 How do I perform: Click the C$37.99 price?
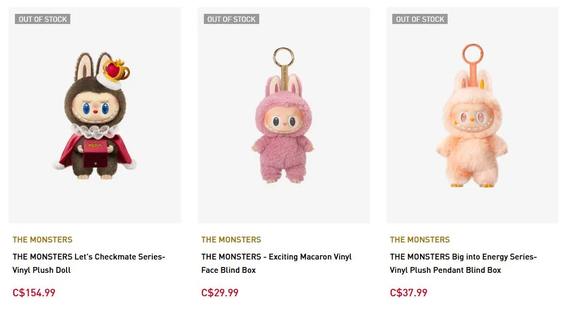408,293
